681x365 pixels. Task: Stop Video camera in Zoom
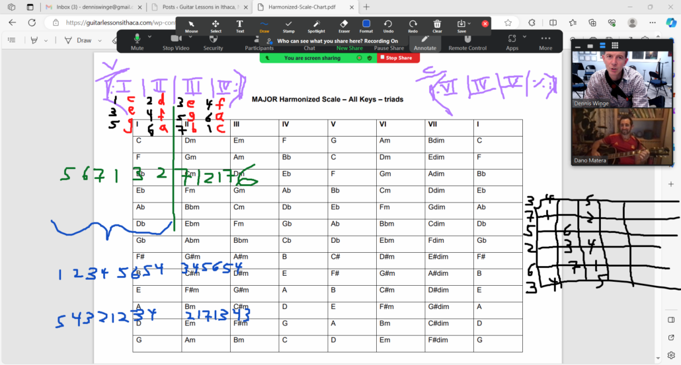pos(177,42)
